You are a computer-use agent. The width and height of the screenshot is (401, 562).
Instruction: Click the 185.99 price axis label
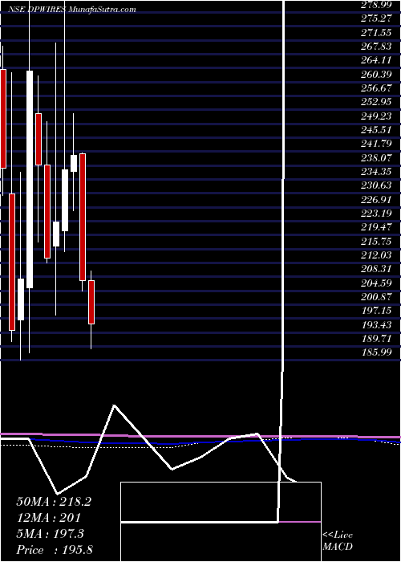pyautogui.click(x=375, y=352)
